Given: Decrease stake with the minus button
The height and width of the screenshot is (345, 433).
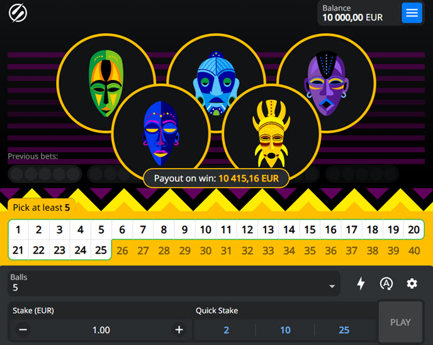Looking at the screenshot, I should click(23, 330).
